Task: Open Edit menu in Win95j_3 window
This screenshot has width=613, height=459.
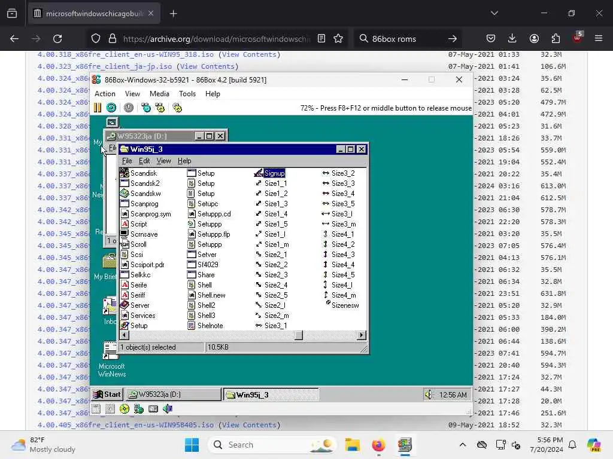Action: click(144, 161)
